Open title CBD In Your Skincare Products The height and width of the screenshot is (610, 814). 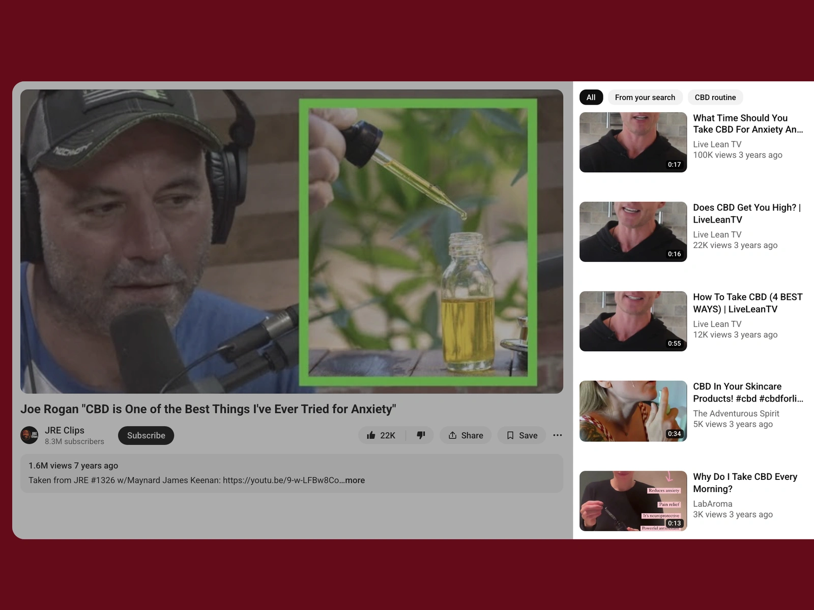(748, 392)
